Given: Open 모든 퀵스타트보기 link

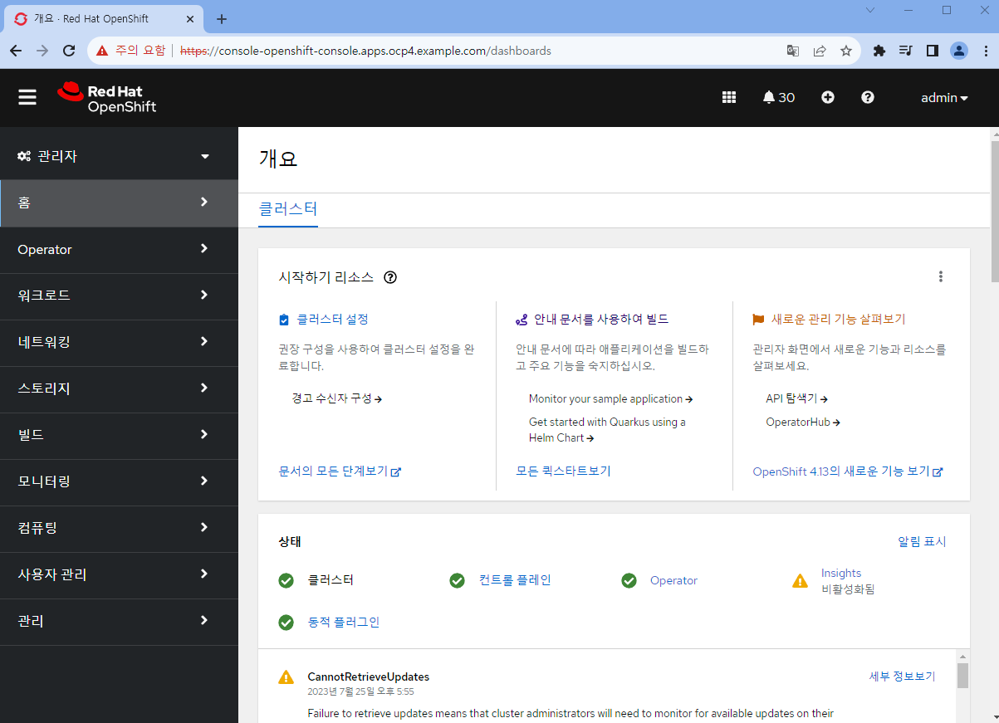Looking at the screenshot, I should click(563, 471).
